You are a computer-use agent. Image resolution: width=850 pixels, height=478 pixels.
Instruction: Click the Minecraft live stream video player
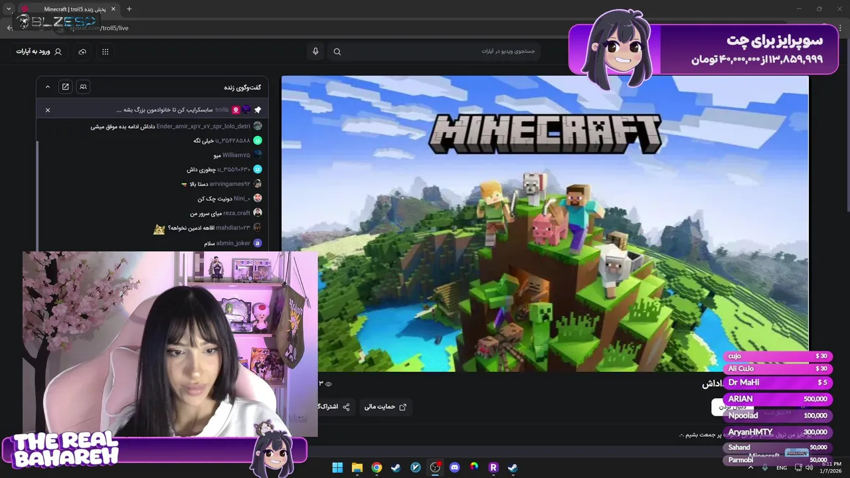[x=545, y=223]
